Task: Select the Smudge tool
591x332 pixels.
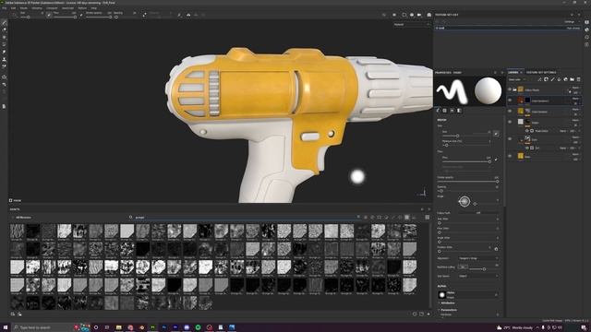Action: tap(4, 53)
